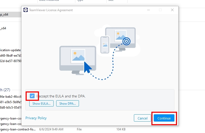Select the file starting 44a-bab2-46cc
Screen dimensions: 205x133
pyautogui.click(x=10, y=97)
